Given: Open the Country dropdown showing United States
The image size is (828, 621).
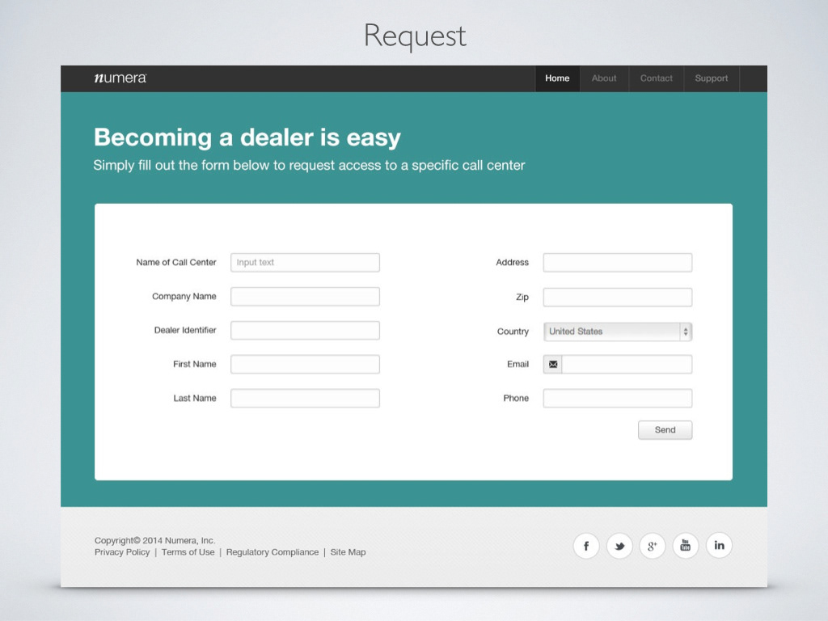Looking at the screenshot, I should (x=617, y=332).
